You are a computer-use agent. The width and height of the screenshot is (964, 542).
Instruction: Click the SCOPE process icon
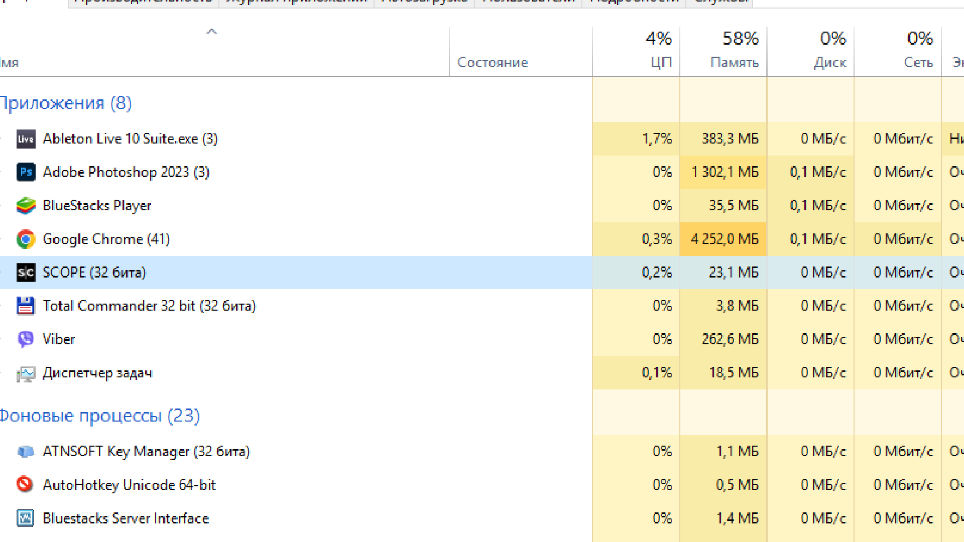pos(26,273)
